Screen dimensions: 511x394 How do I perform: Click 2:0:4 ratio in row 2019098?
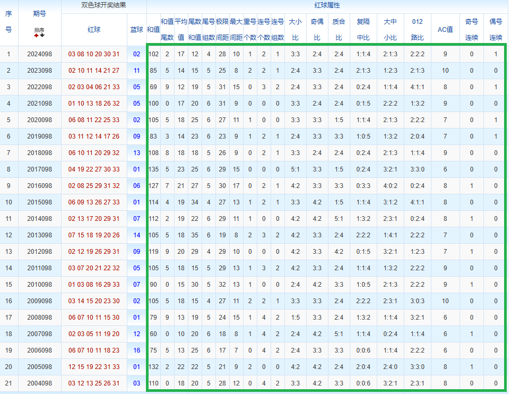pyautogui.click(x=417, y=136)
